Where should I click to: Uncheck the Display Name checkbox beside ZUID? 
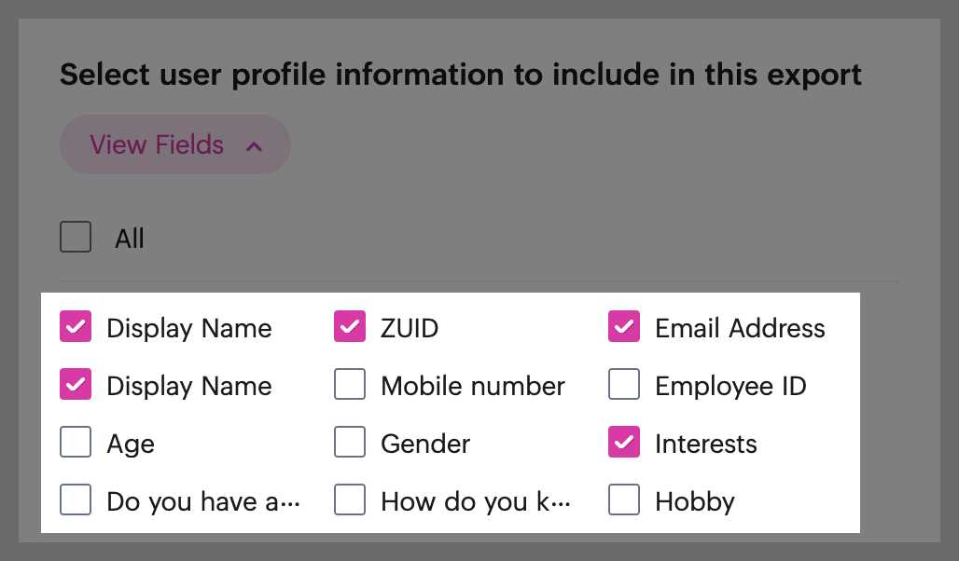(76, 326)
